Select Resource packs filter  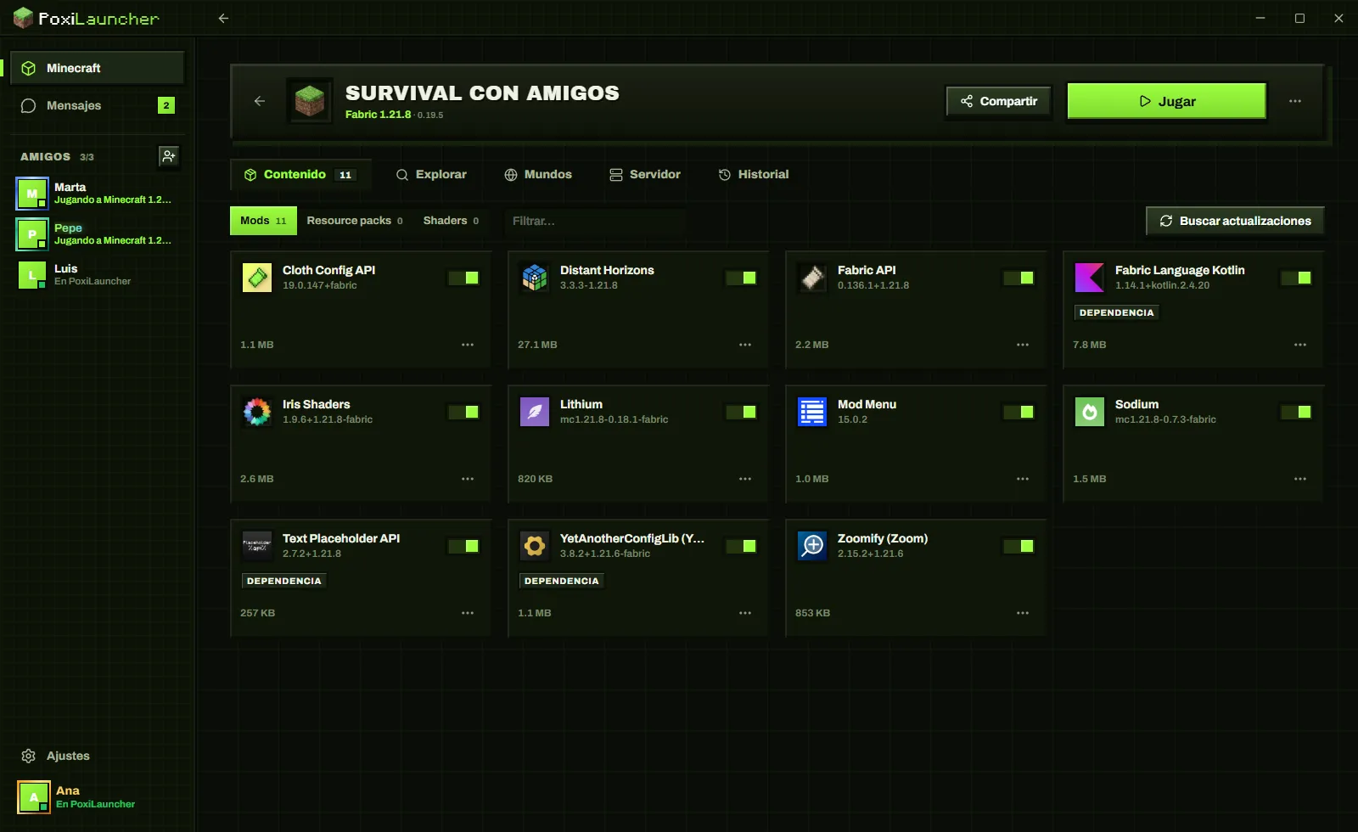point(355,221)
